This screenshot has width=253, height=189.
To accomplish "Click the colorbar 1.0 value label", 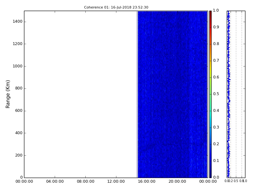I will [x=216, y=10].
